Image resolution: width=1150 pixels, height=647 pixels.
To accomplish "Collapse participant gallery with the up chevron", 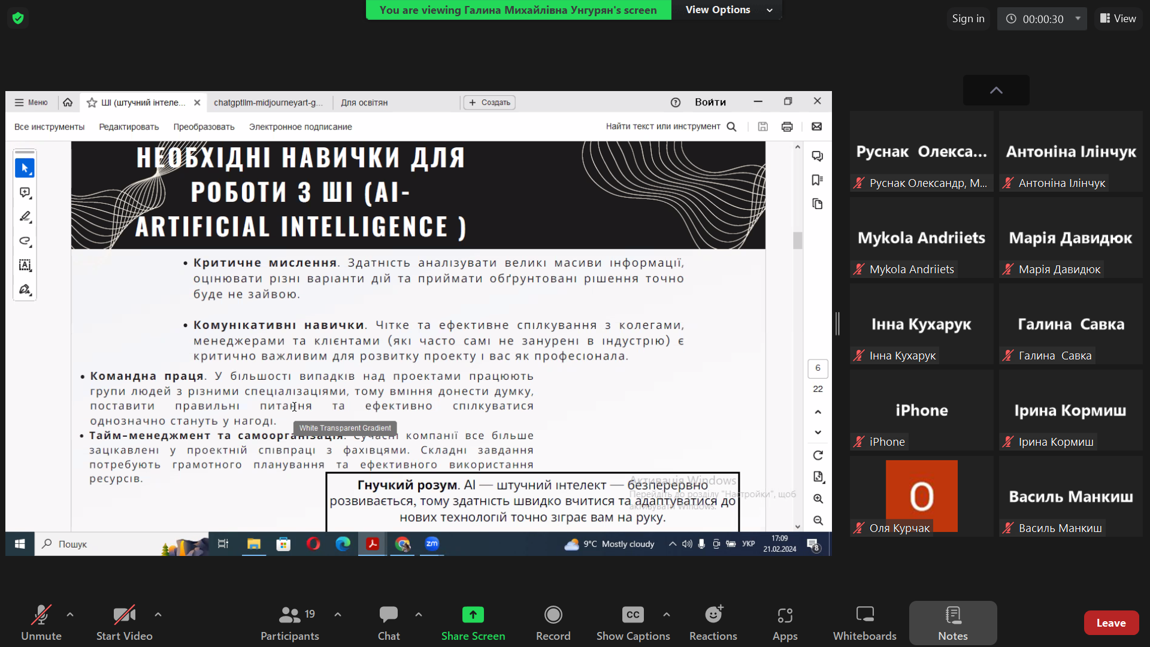I will point(996,90).
